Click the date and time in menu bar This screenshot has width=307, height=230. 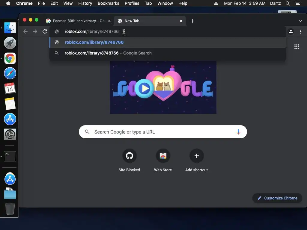[x=245, y=3]
